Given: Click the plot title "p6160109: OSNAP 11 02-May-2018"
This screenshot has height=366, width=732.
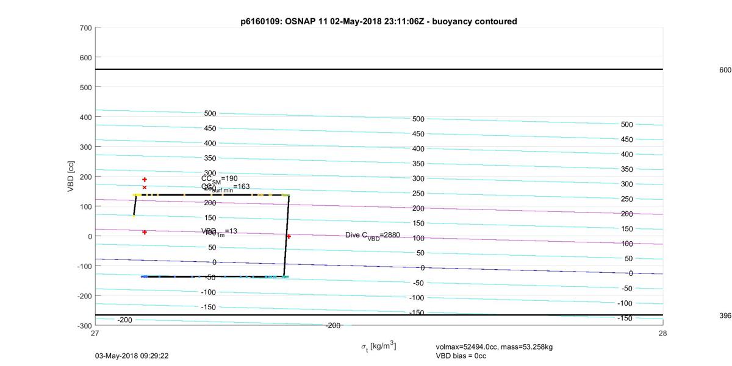Looking at the screenshot, I should [379, 21].
